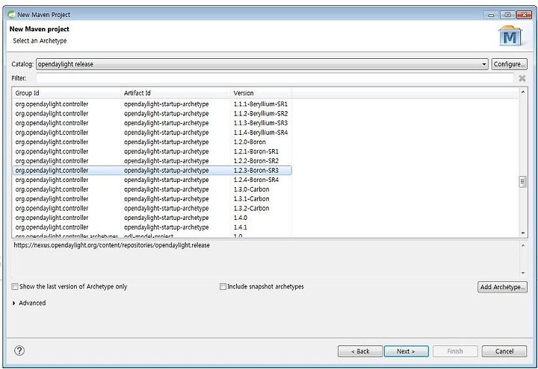Sort by the Group Id column header
This screenshot has width=538, height=369.
(67, 93)
